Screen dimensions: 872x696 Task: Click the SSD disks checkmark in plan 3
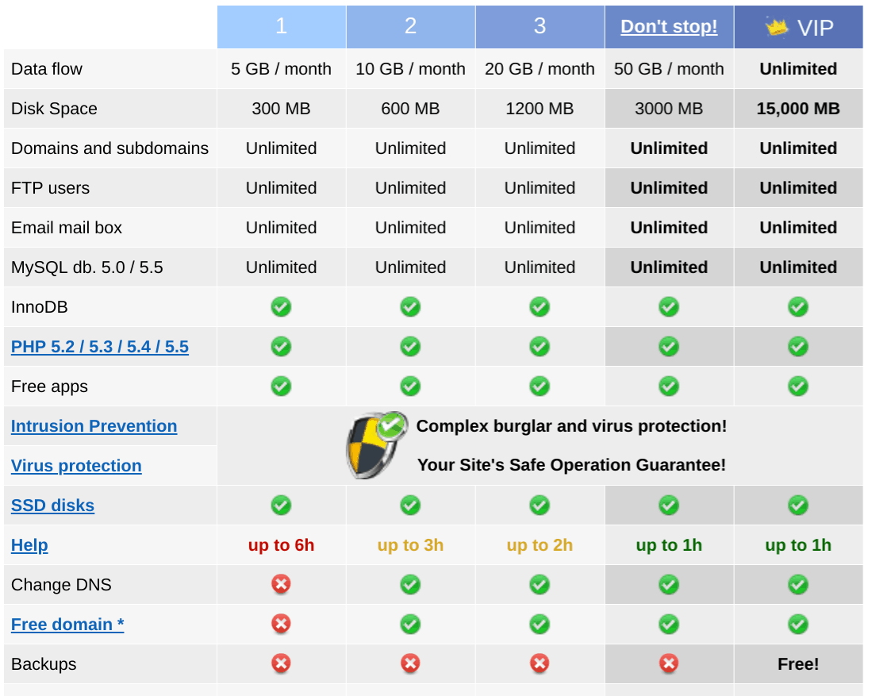tap(540, 506)
